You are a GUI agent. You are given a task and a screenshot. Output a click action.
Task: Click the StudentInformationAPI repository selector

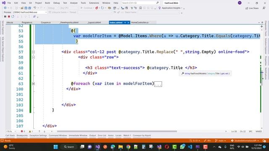(x=245, y=141)
